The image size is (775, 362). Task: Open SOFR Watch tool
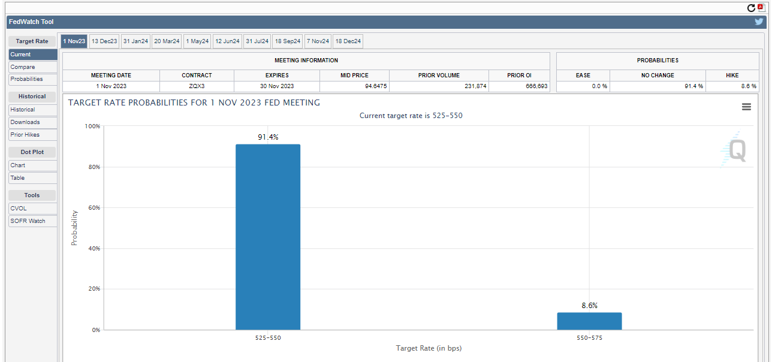click(33, 221)
